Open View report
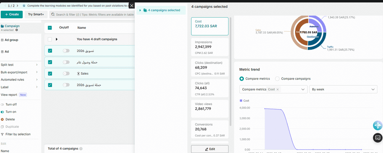 [9, 95]
